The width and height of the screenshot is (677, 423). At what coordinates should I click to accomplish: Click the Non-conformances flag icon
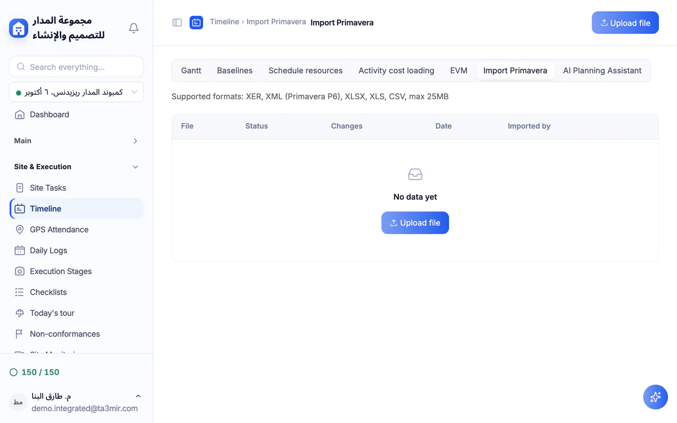click(20, 334)
